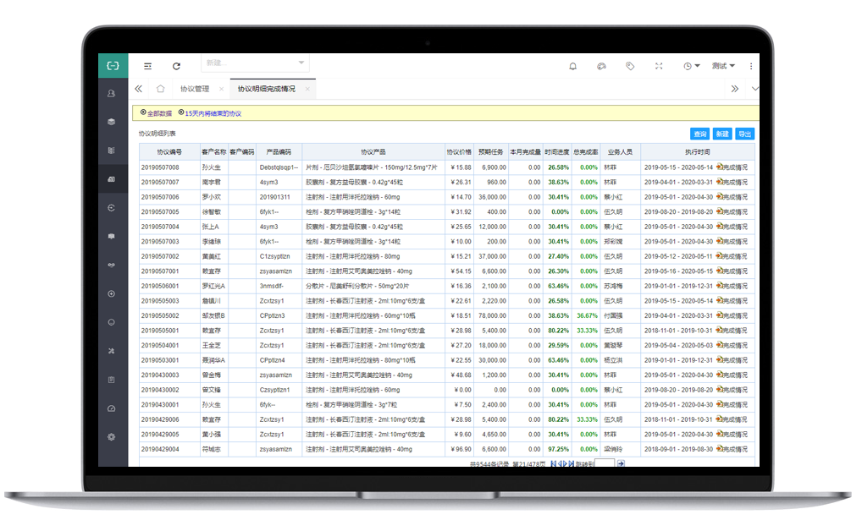Viewport: 862px width, 531px height.
Task: Open the notification bell
Action: coord(573,66)
